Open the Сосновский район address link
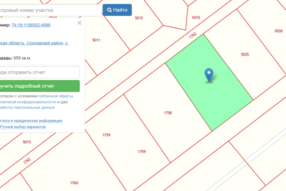This screenshot has width=286, height=191. tap(34, 43)
